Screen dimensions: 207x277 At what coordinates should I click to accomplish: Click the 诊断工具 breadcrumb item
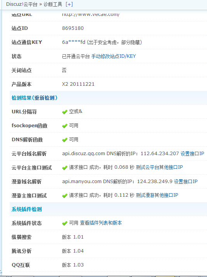pos(53,4)
